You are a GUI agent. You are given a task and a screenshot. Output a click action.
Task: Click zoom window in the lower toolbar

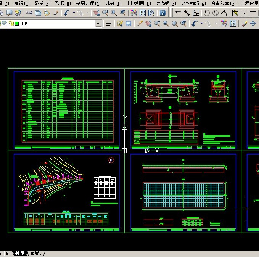(166, 24)
